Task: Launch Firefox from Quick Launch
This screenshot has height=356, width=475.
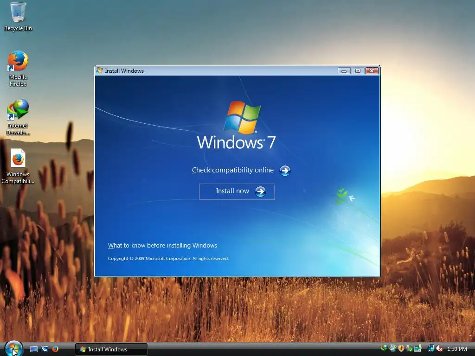Action: (55, 349)
